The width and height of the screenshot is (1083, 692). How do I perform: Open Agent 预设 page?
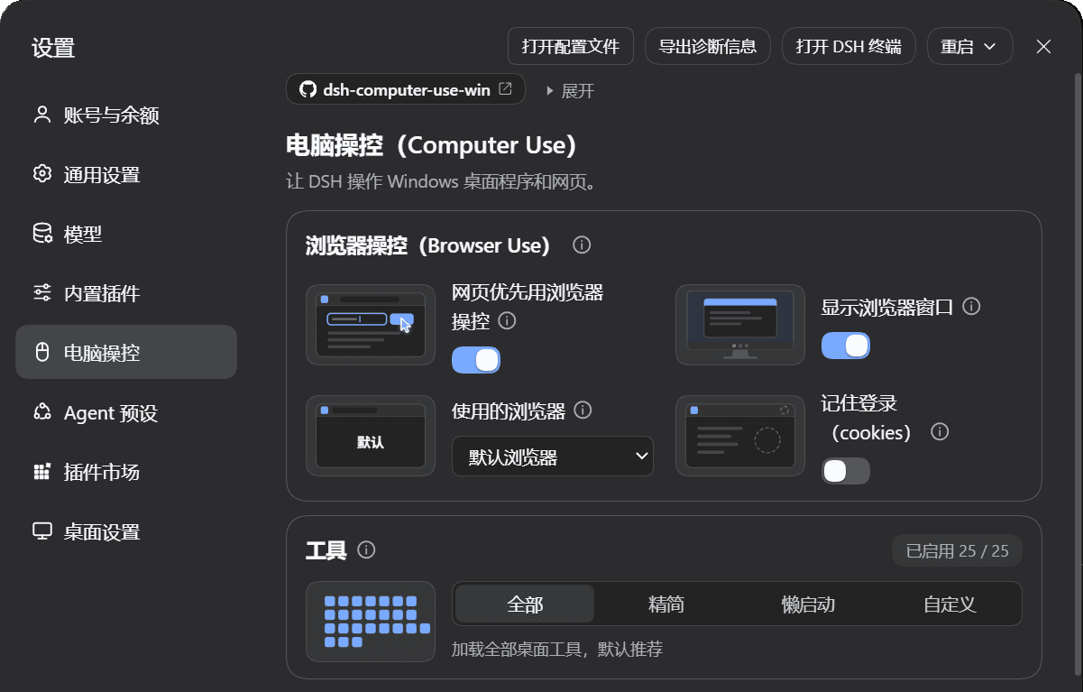(x=126, y=412)
